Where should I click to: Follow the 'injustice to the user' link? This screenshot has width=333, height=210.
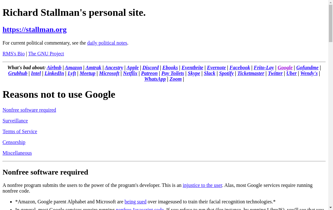202,185
